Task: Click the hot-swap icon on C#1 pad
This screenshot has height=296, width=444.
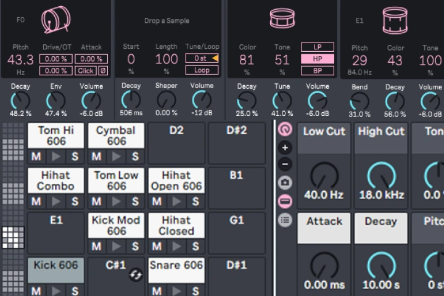Action: tap(136, 275)
